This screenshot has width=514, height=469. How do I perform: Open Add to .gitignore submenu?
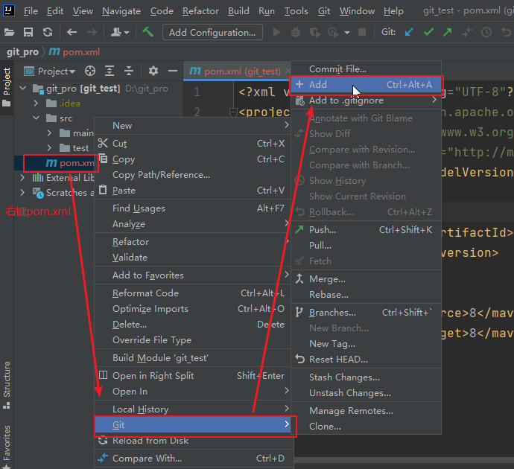pyautogui.click(x=367, y=100)
